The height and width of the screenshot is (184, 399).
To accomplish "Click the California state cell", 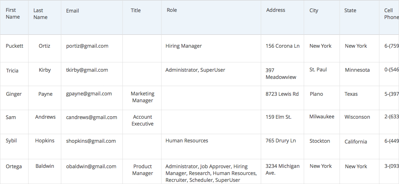I will [x=356, y=142].
